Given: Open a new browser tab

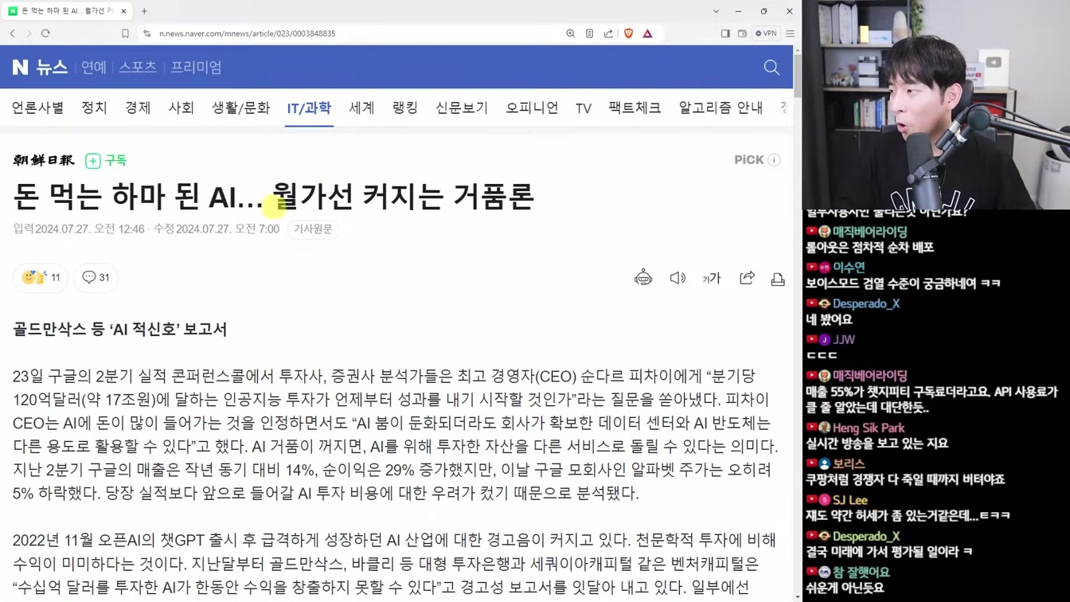Looking at the screenshot, I should tap(144, 11).
